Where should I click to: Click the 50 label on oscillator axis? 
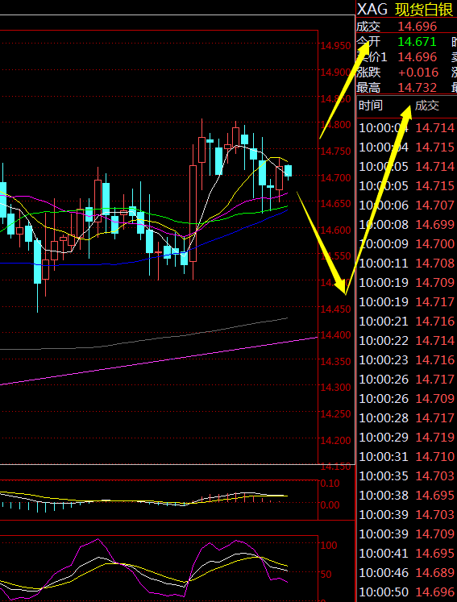326,575
